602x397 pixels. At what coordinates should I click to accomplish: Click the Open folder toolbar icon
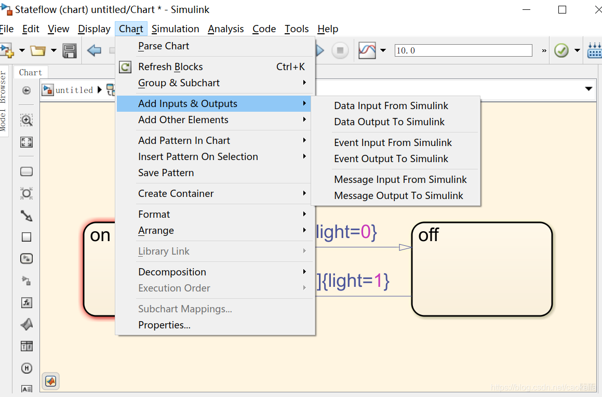click(37, 50)
